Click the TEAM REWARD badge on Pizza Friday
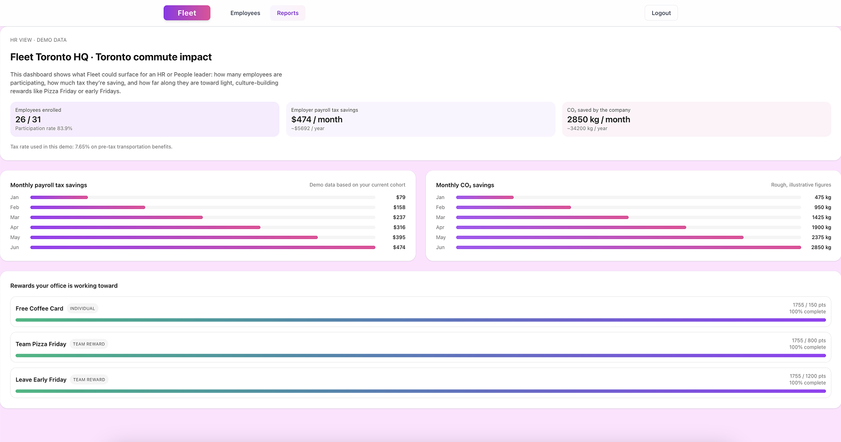 coord(88,344)
